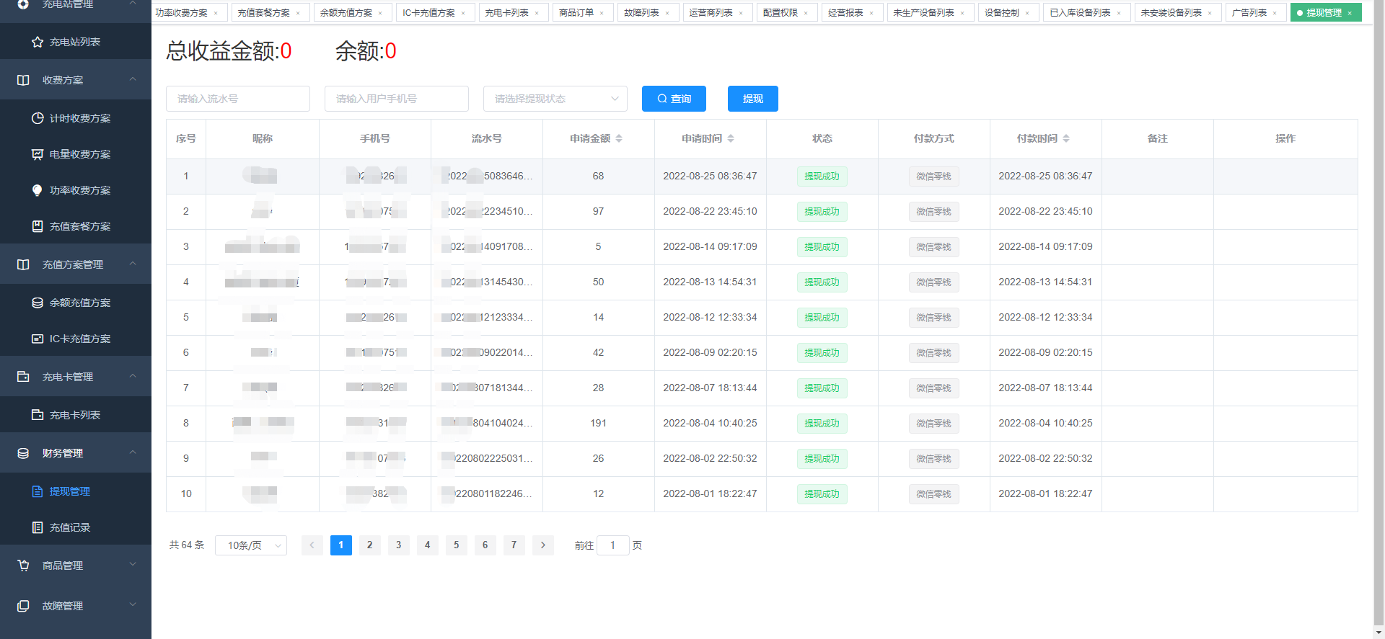Viewport: 1385px width, 639px height.
Task: Go to next page arrow
Action: pyautogui.click(x=543, y=545)
